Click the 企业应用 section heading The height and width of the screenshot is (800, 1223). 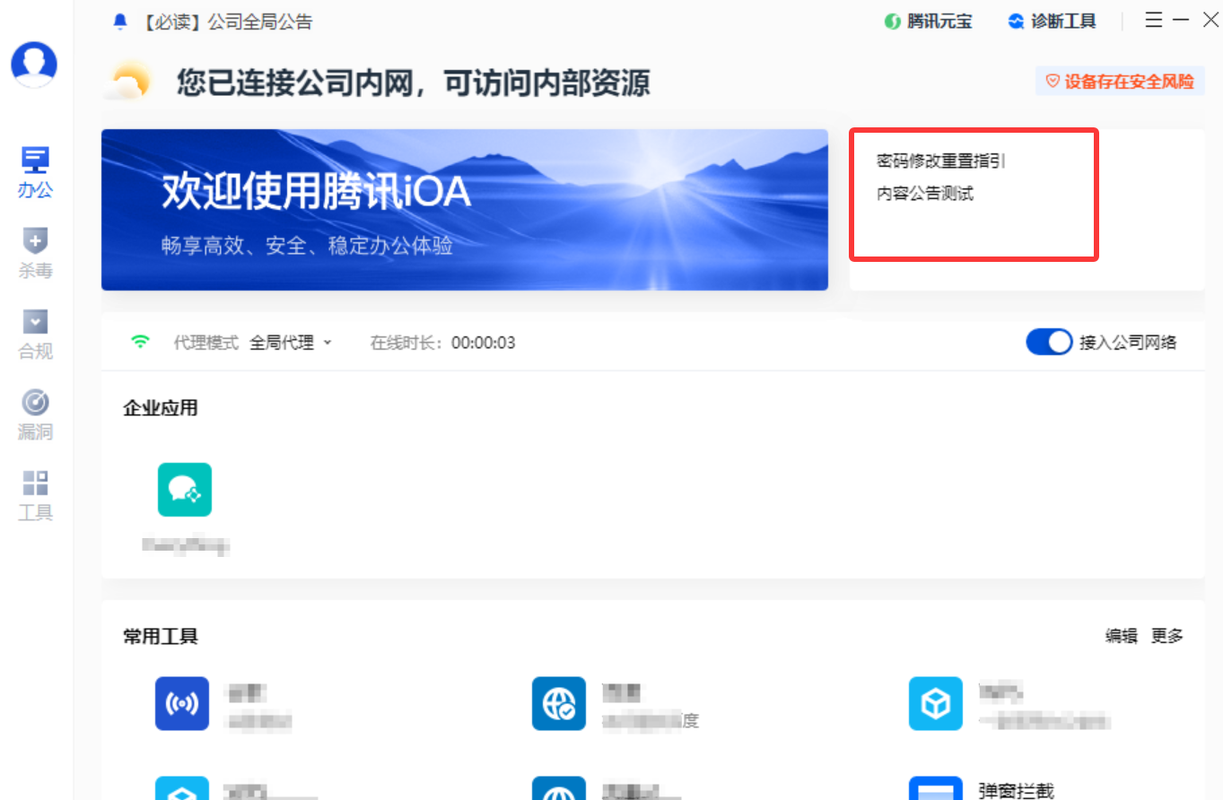point(161,408)
